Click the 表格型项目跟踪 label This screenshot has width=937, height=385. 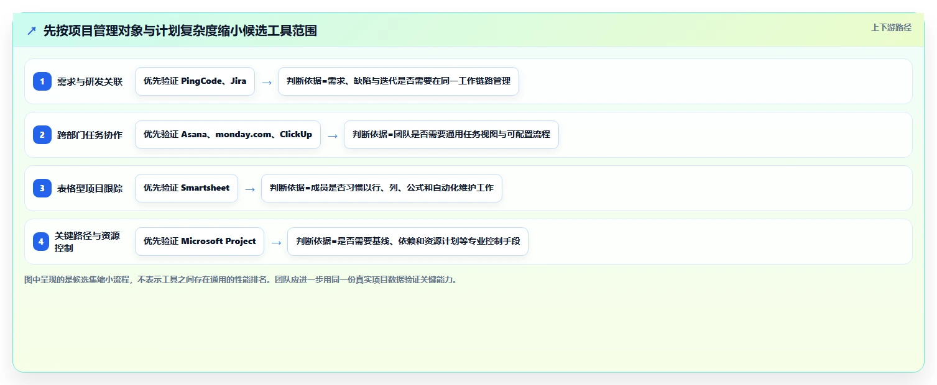tap(90, 188)
